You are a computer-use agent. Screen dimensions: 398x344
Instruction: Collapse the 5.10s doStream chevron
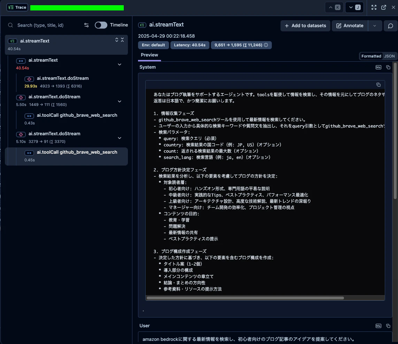(120, 138)
